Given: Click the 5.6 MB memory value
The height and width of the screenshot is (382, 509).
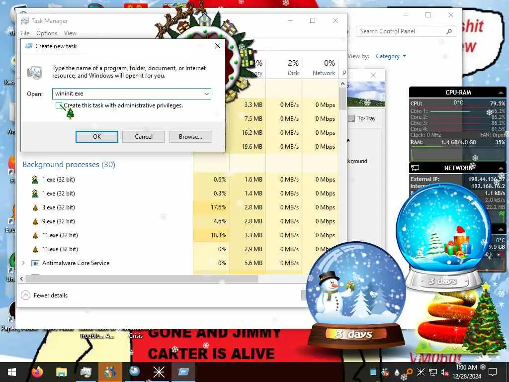Looking at the screenshot, I should click(253, 263).
